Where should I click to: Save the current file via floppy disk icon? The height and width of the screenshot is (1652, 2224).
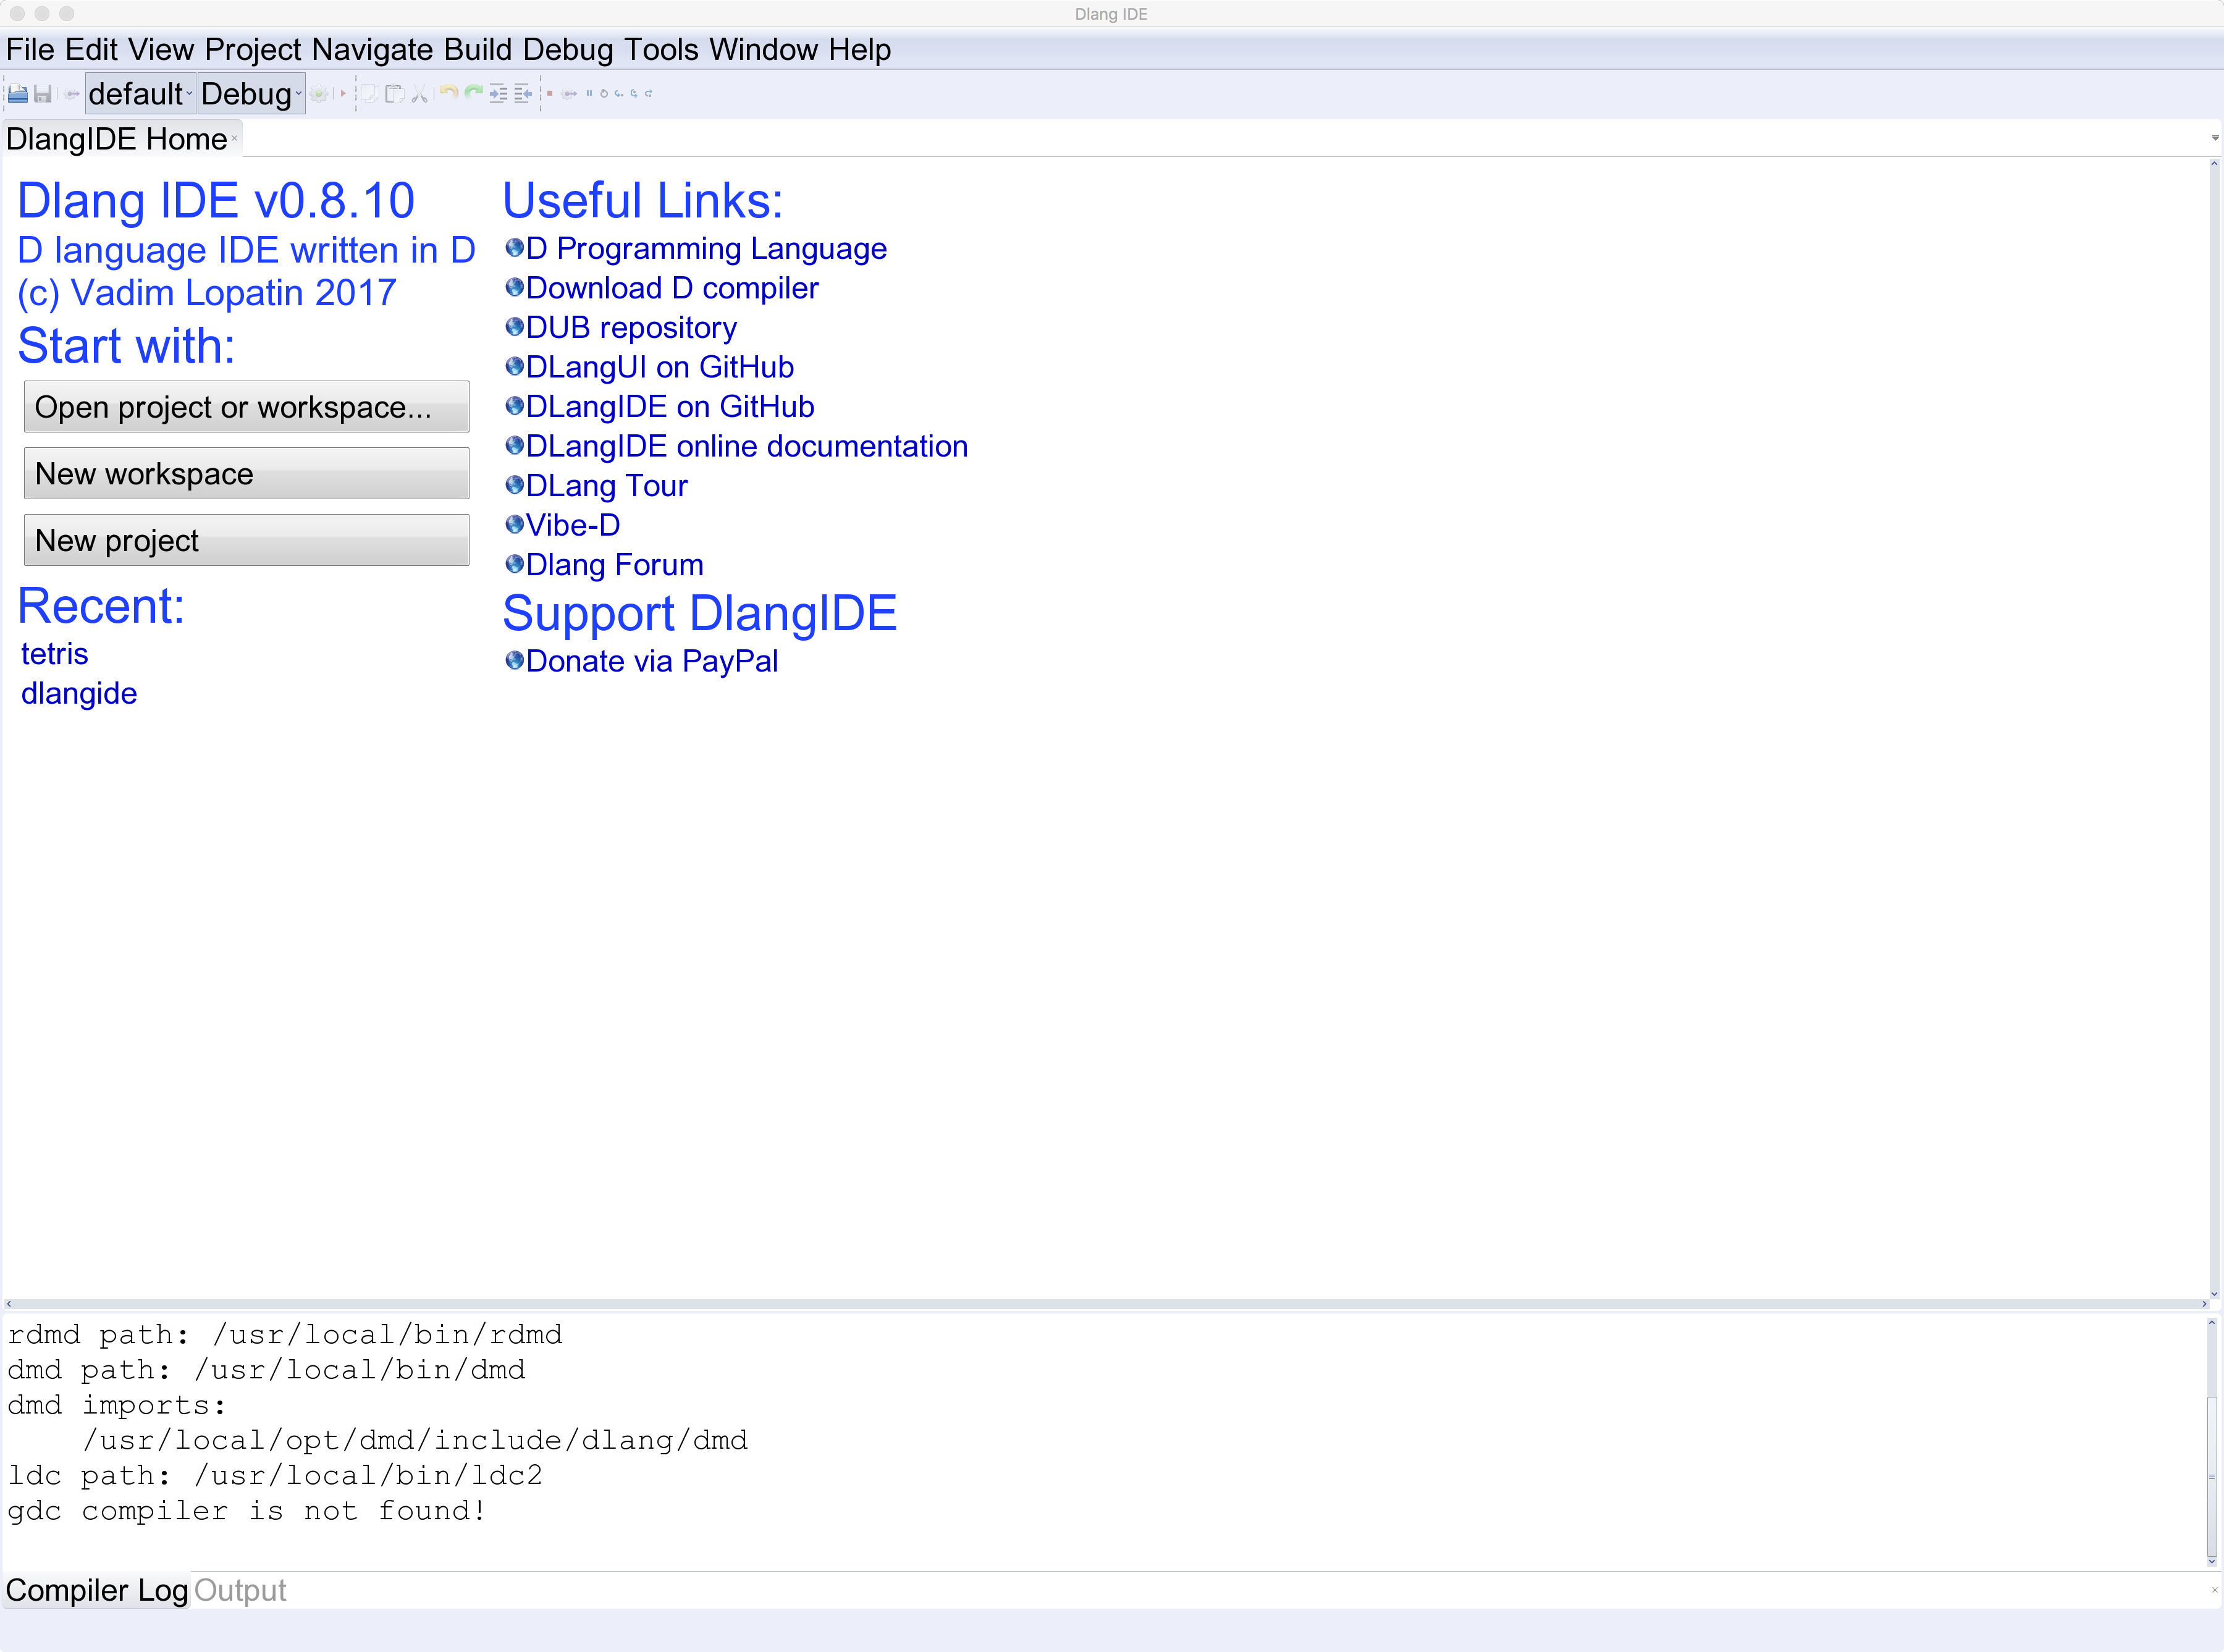pyautogui.click(x=44, y=93)
